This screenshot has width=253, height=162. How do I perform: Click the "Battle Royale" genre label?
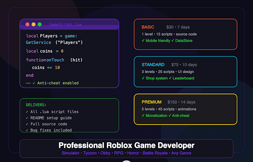[x=155, y=153]
